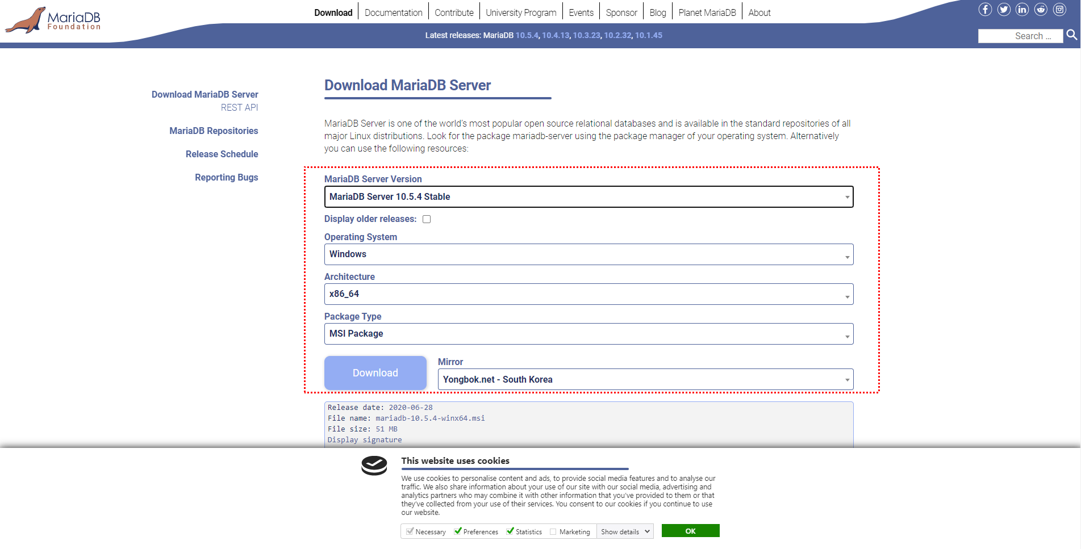1081x549 pixels.
Task: Open the 10.3.23 release link
Action: pyautogui.click(x=587, y=35)
